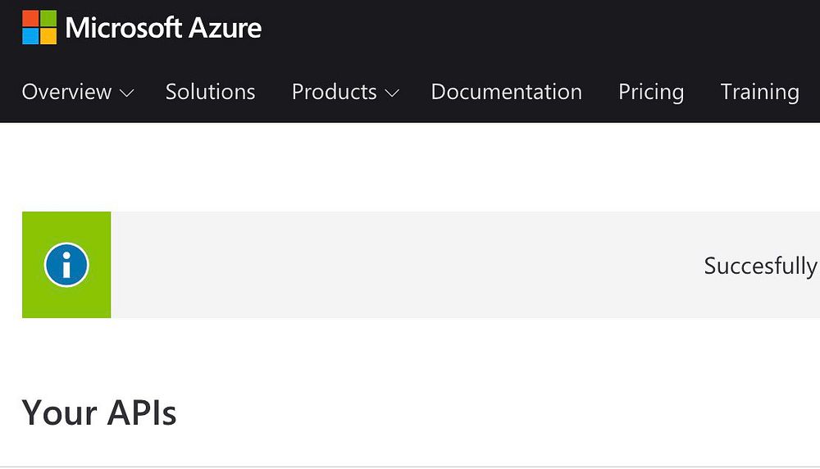Image resolution: width=820 pixels, height=469 pixels.
Task: Click the 'Succesfully' notification message text
Action: pos(760,266)
